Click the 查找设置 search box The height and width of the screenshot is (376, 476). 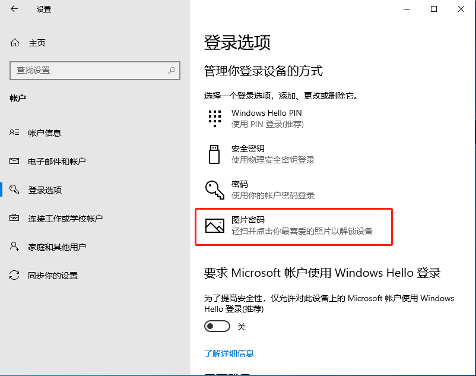[95, 71]
